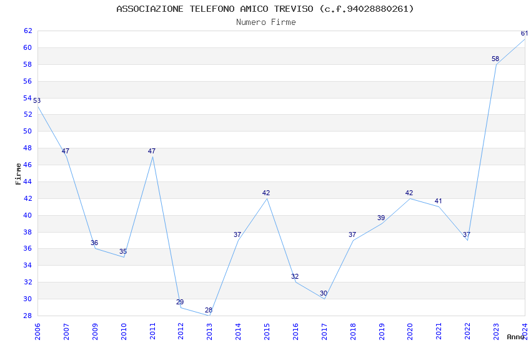Image resolution: width=531 pixels, height=343 pixels.
Task: Select the 52 tick label on Firme axis
Action: pos(27,114)
